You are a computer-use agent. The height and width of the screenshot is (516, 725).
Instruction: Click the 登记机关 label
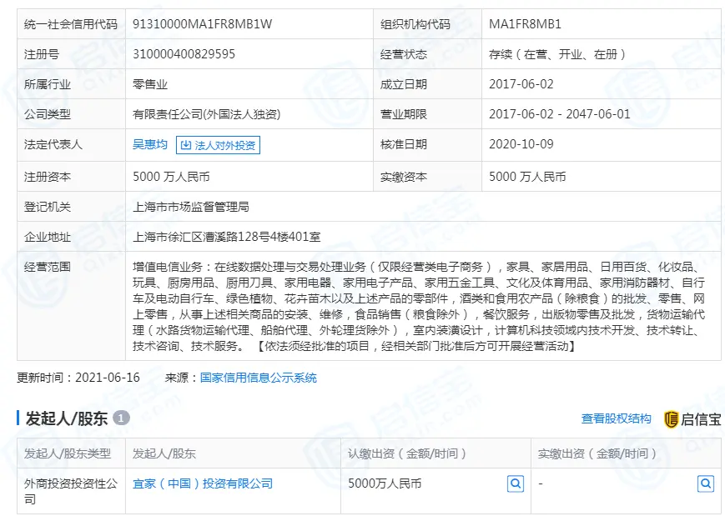48,207
